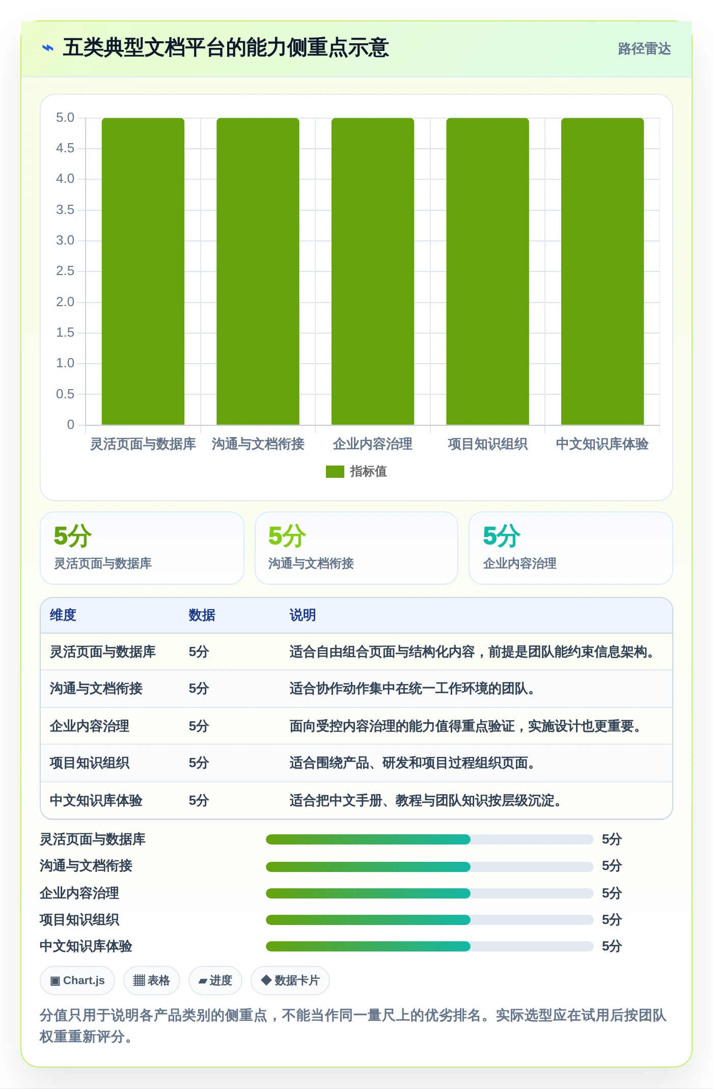Click the 指标值 legend label

tap(368, 472)
